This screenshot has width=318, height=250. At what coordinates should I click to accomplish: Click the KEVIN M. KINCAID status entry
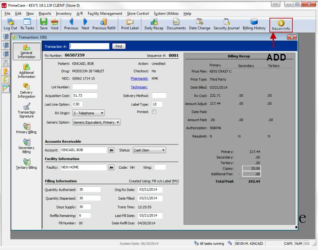249,243
